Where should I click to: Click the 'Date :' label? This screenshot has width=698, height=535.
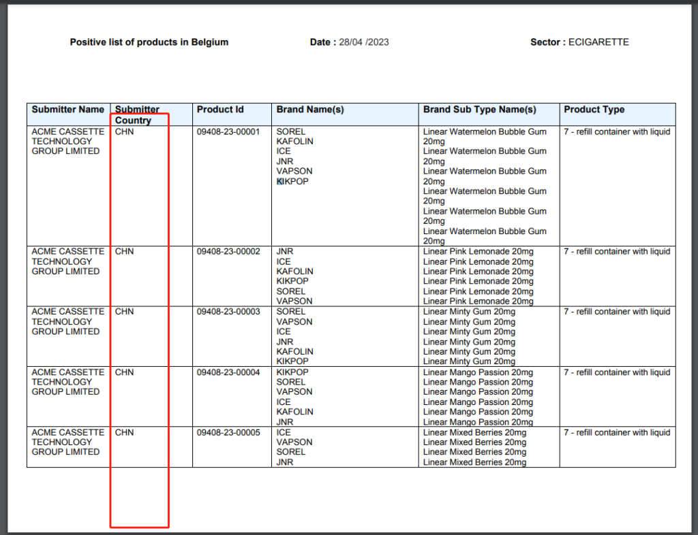[x=323, y=42]
